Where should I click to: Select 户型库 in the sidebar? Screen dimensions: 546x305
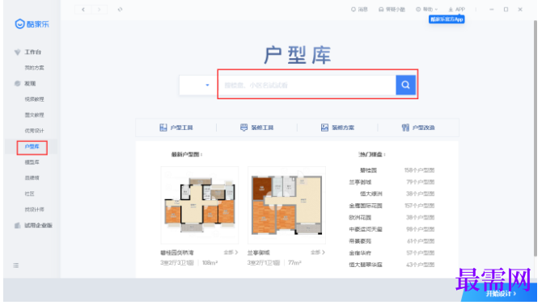32,147
